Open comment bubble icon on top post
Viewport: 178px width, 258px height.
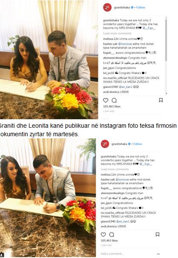click(x=114, y=100)
